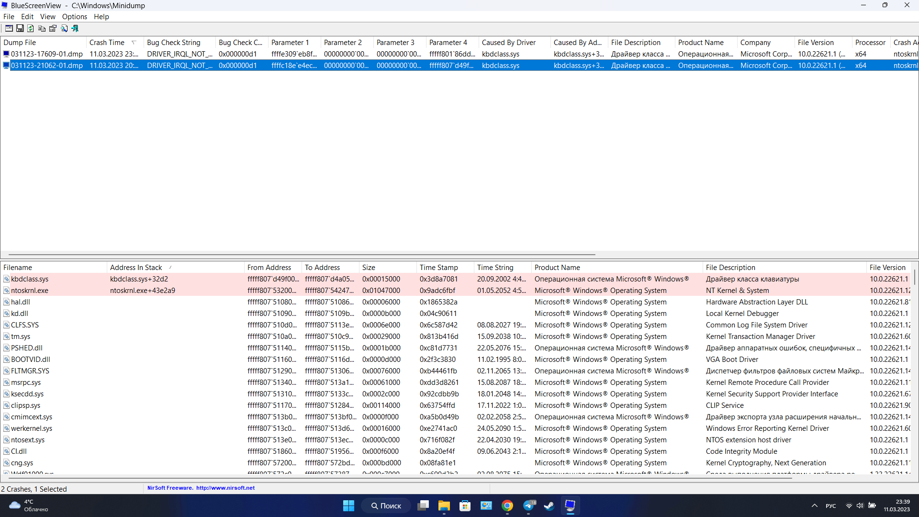Sort by the Bug Check String column header
Viewport: 919px width, 517px height.
tap(179, 43)
